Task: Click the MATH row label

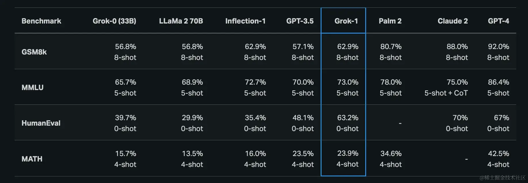Action: (32, 159)
